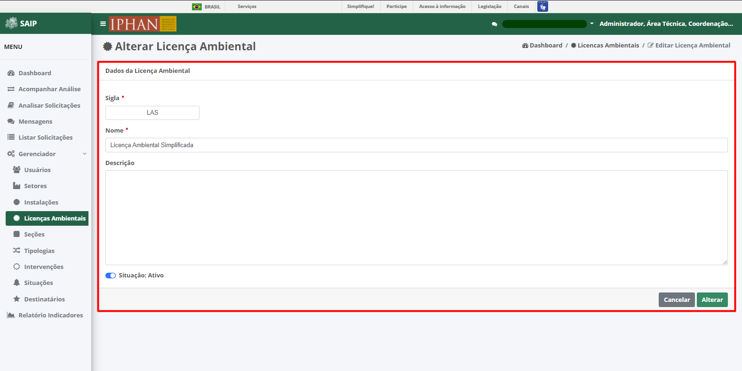Click the Editar Licença Ambiental breadcrumb text
This screenshot has height=371, width=742.
[693, 46]
